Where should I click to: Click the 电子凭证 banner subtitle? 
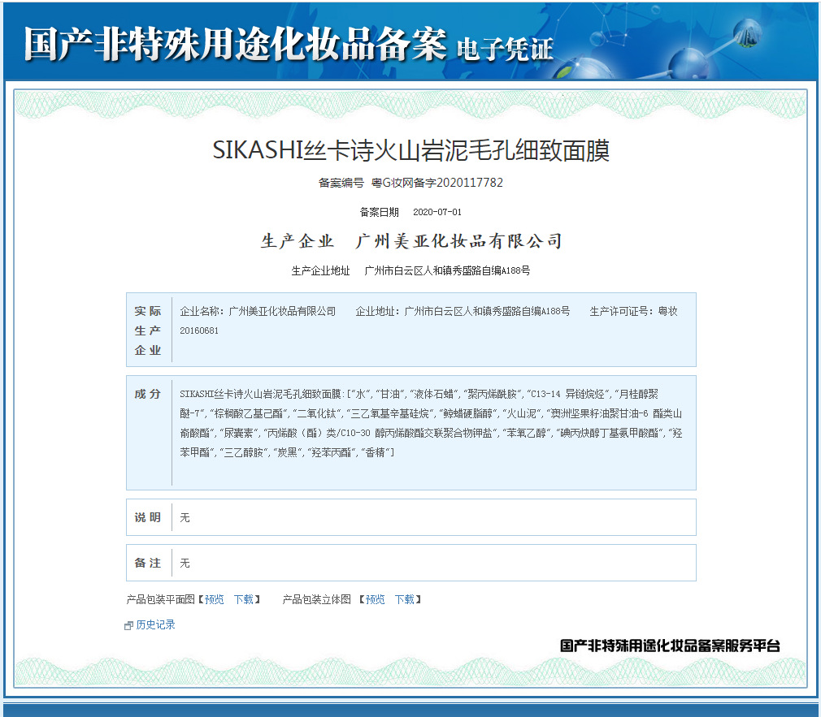tap(505, 50)
